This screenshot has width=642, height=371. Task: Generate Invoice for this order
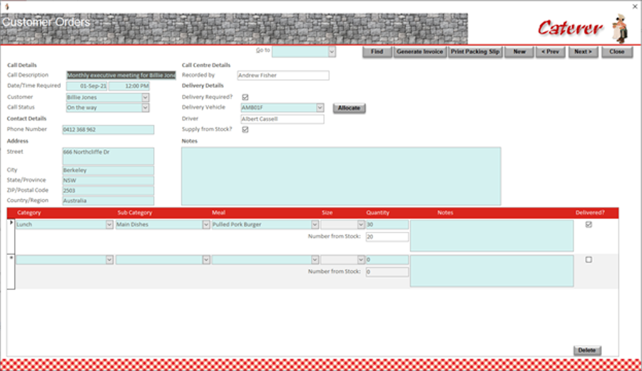click(419, 51)
